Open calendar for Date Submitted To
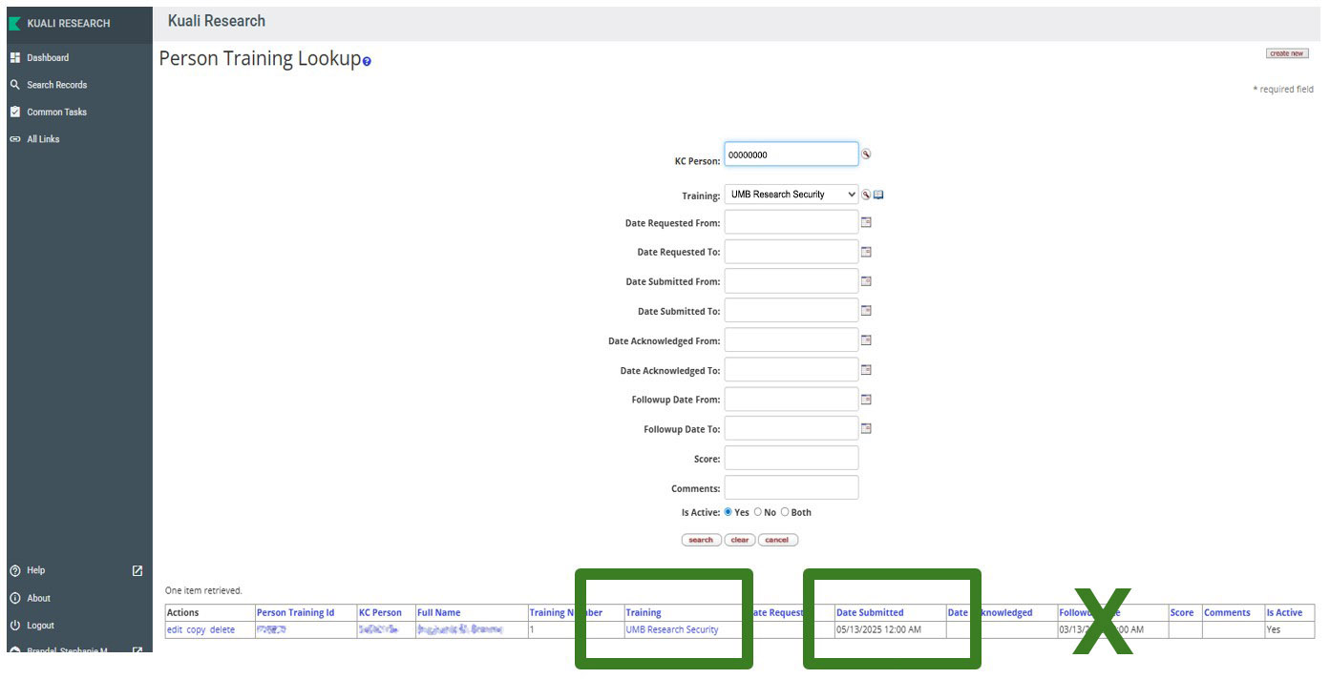 [867, 311]
